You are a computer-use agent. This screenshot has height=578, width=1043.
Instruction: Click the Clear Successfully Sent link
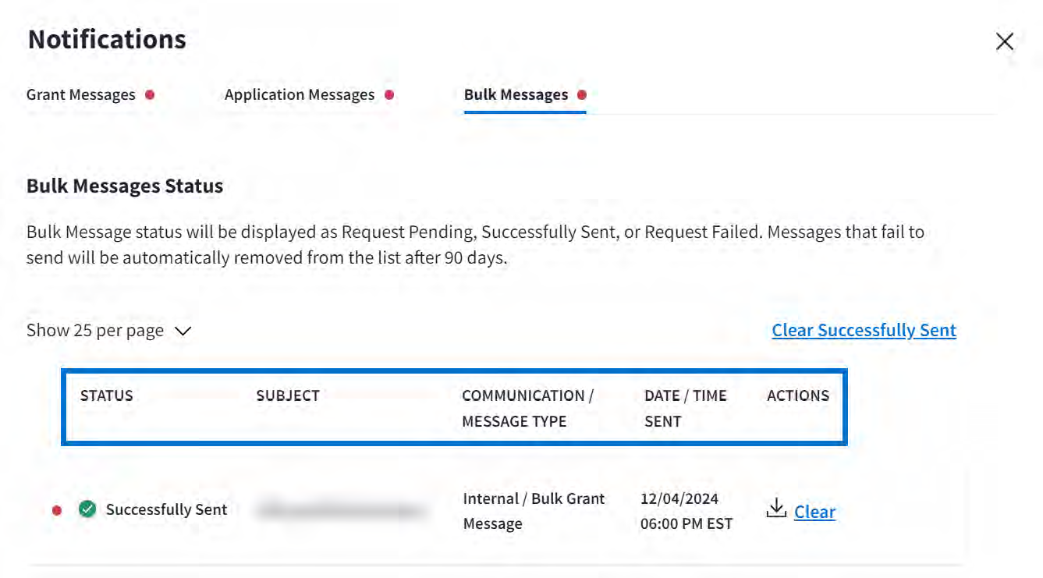coord(864,331)
